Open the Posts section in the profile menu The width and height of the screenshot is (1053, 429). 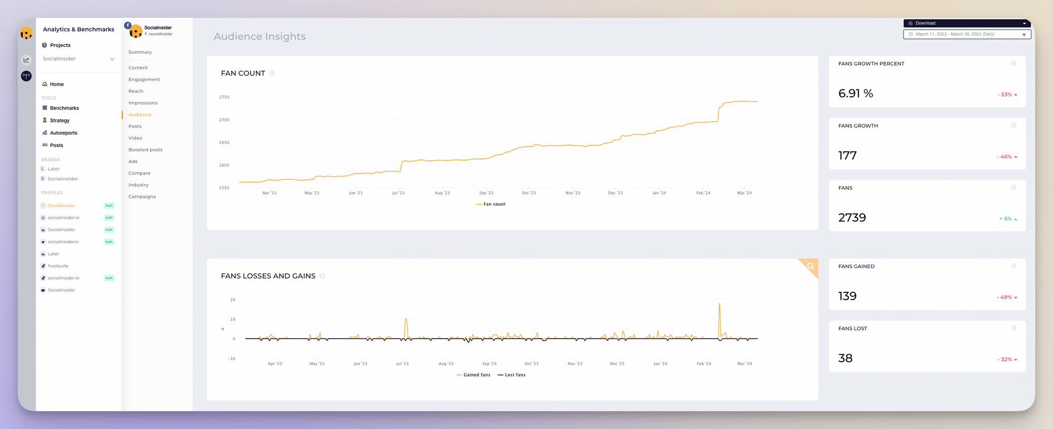coord(135,126)
